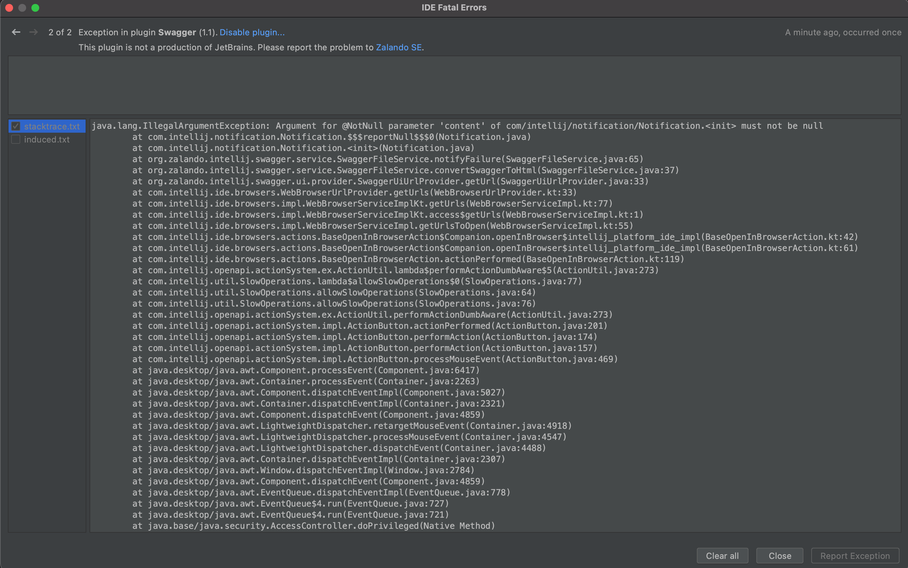Click the IDE Fatal Errors title bar
Viewport: 908px width, 568px height.
(x=454, y=7)
